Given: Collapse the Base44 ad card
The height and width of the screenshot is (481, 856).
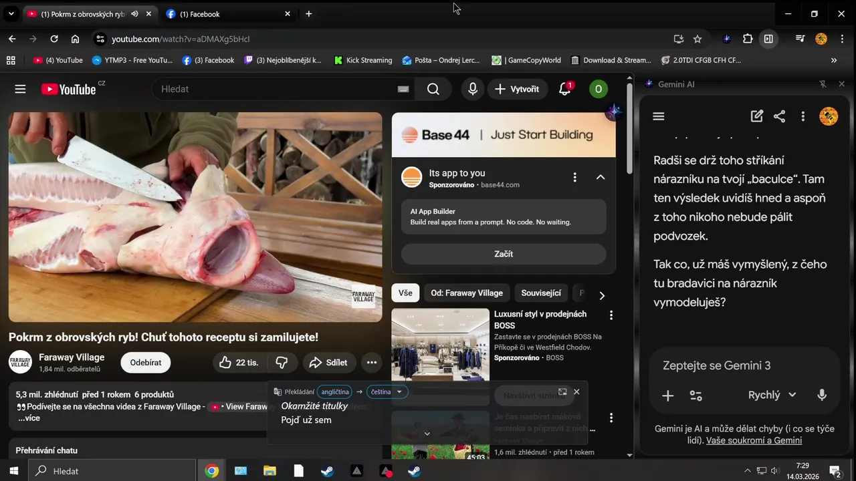Looking at the screenshot, I should 601,177.
